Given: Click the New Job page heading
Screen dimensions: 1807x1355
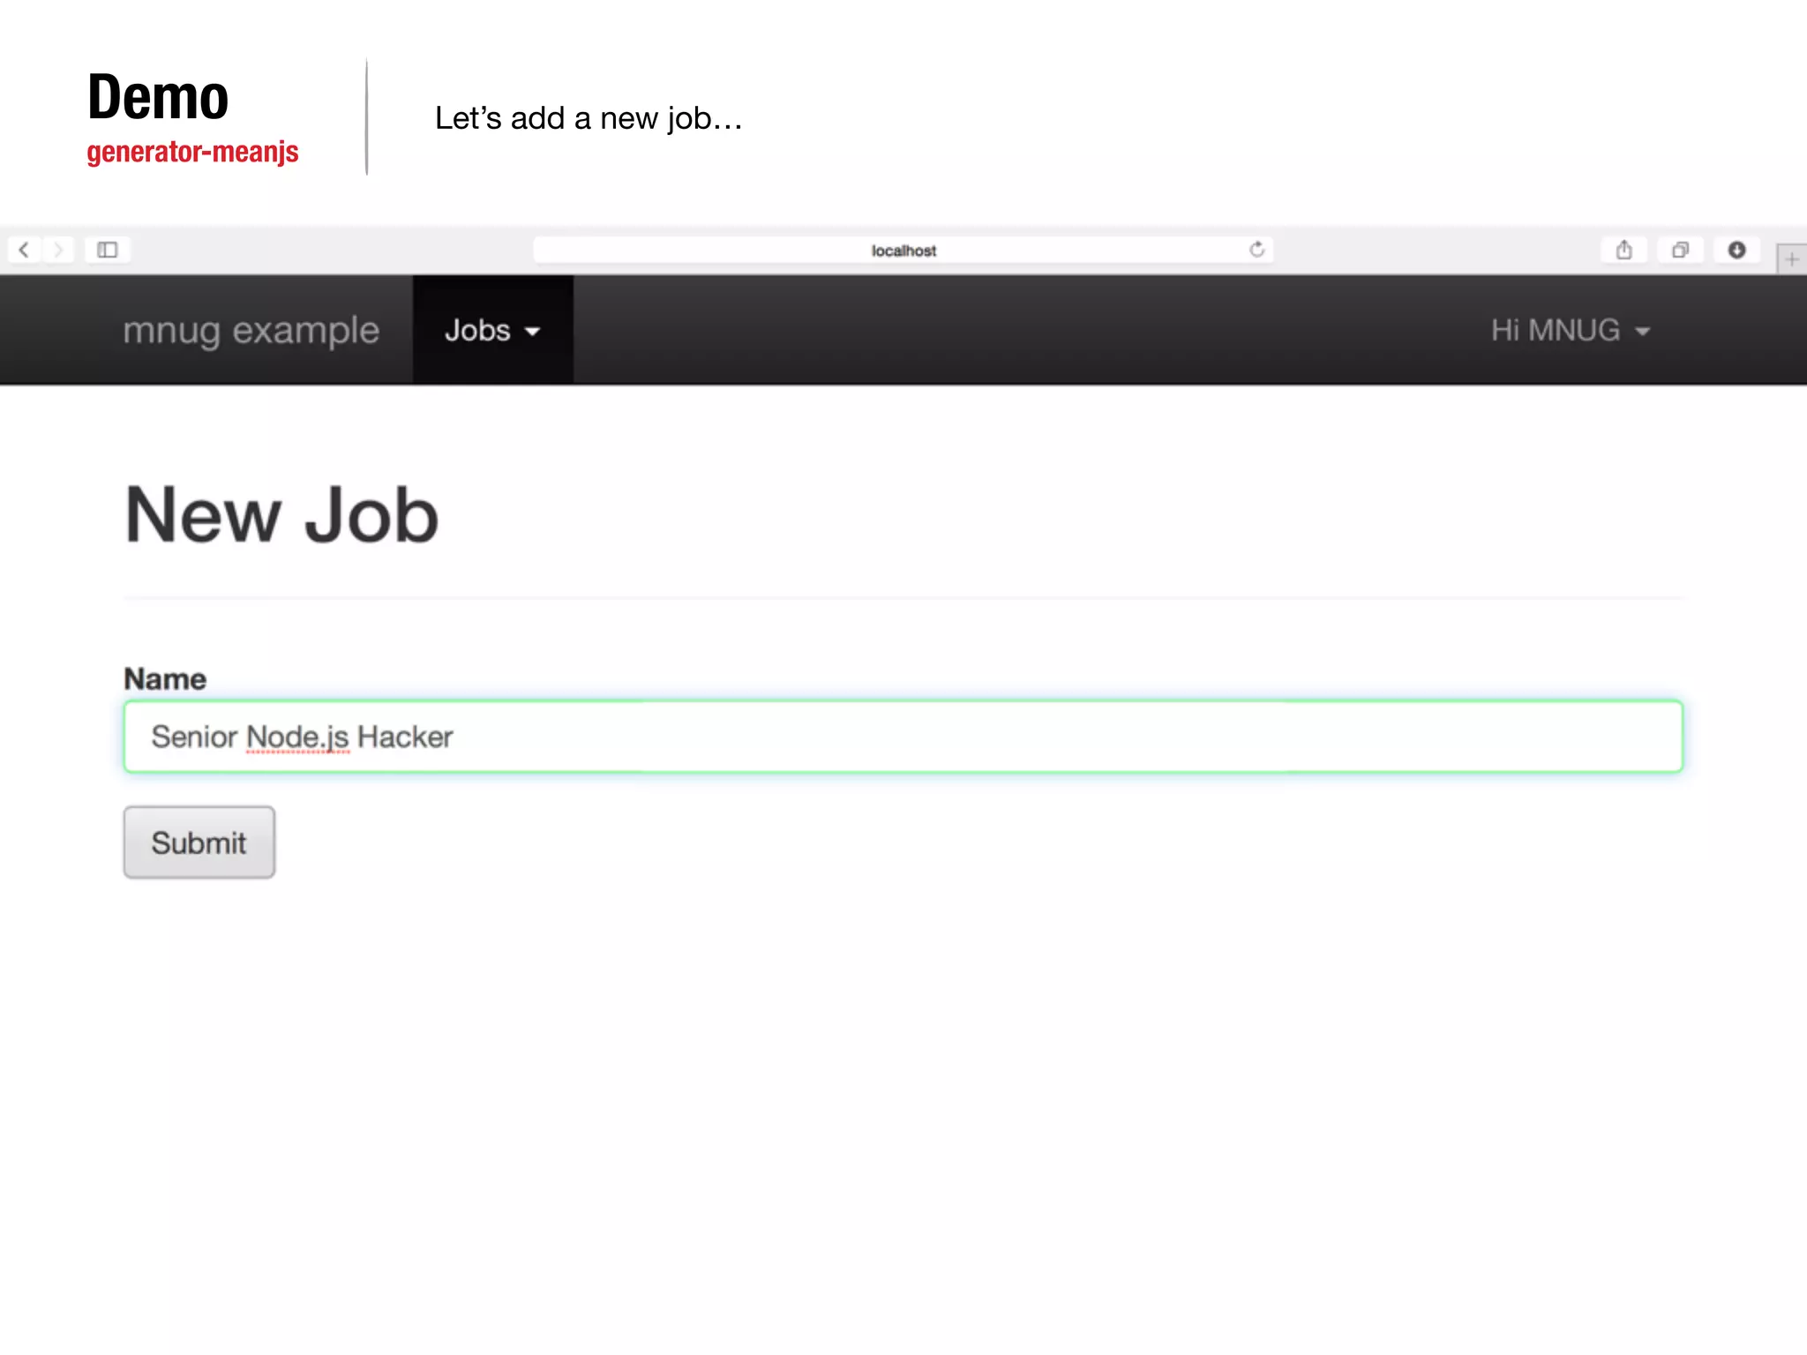Looking at the screenshot, I should pyautogui.click(x=281, y=516).
